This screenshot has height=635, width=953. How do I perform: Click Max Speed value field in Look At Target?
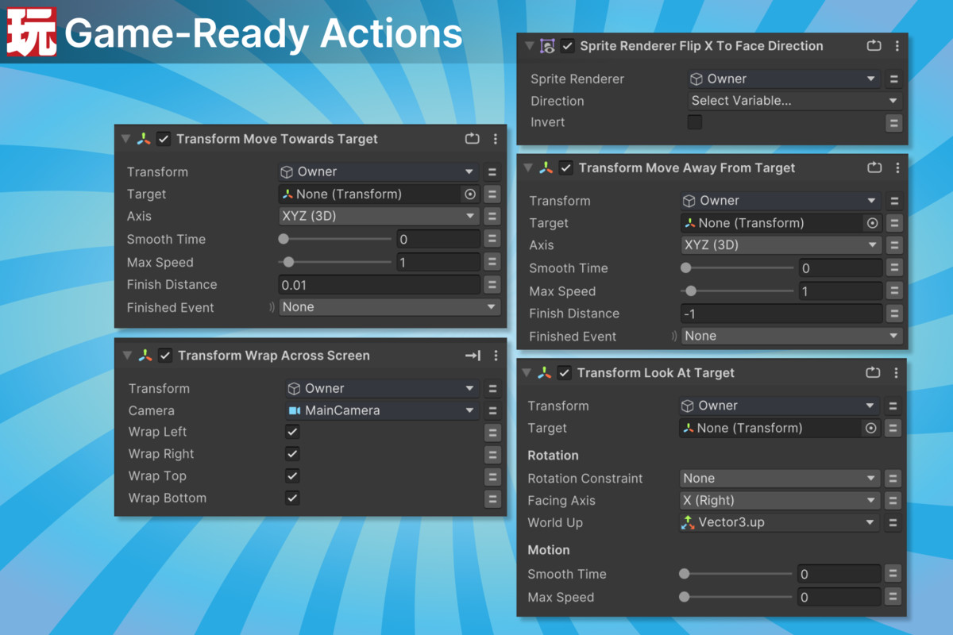pyautogui.click(x=839, y=597)
